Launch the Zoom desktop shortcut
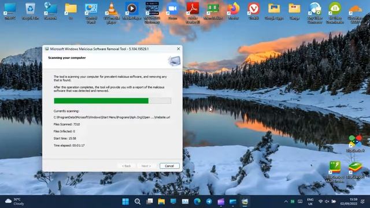Screen dimensions: 370x208 click(172, 12)
